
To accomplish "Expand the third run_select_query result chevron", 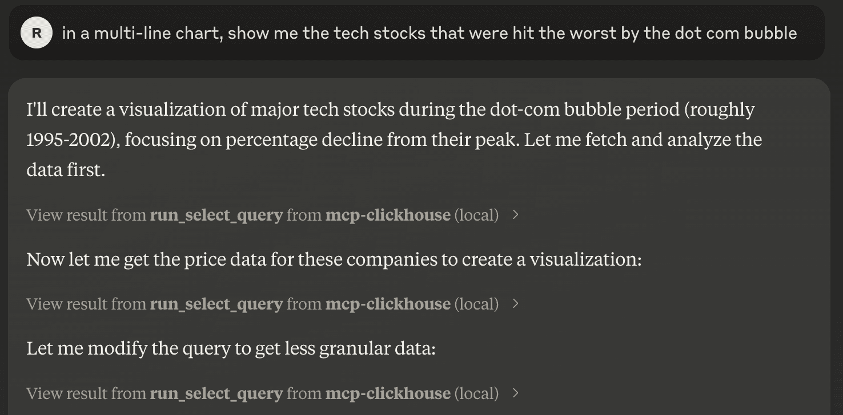I will click(516, 393).
